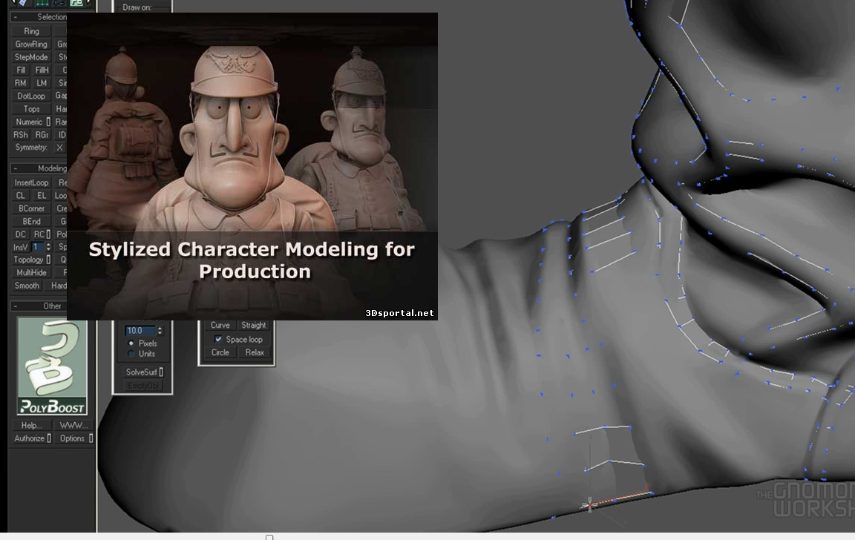Click the BCorner button

click(32, 208)
